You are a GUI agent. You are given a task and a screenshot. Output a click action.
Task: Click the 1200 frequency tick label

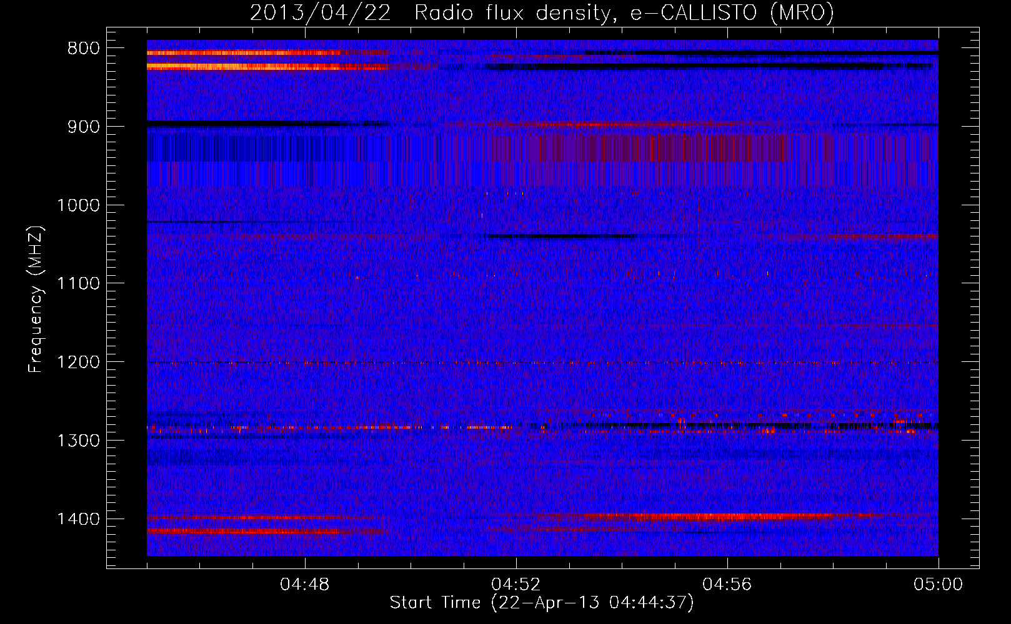click(78, 362)
